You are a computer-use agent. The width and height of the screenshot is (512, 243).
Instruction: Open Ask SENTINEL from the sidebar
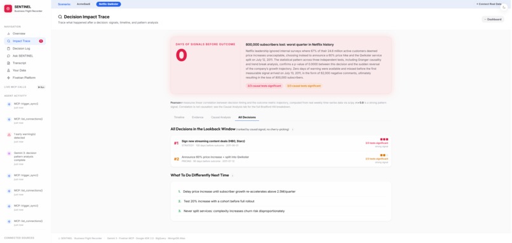[25, 56]
